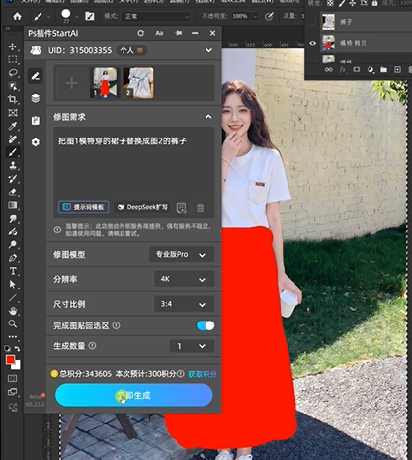This screenshot has width=412, height=460.
Task: Open the background white color swatch
Action: pyautogui.click(x=17, y=366)
